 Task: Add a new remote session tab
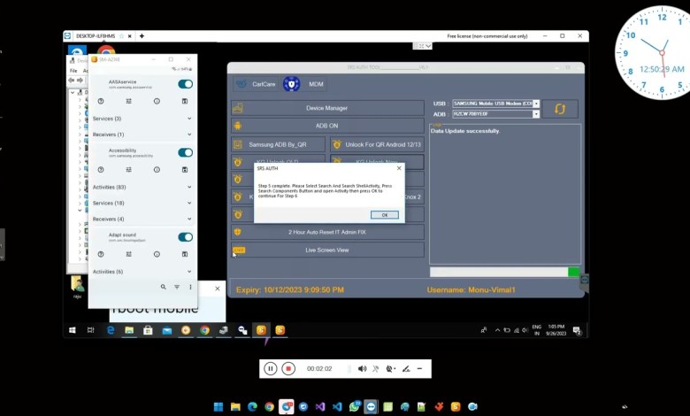142,36
